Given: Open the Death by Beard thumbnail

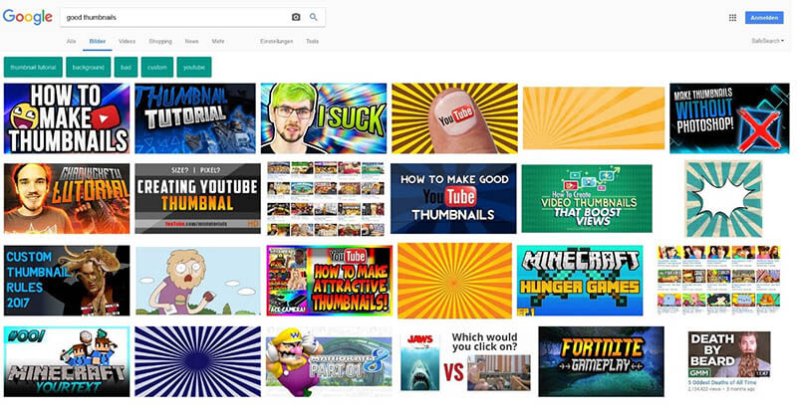Looking at the screenshot, I should point(728,360).
